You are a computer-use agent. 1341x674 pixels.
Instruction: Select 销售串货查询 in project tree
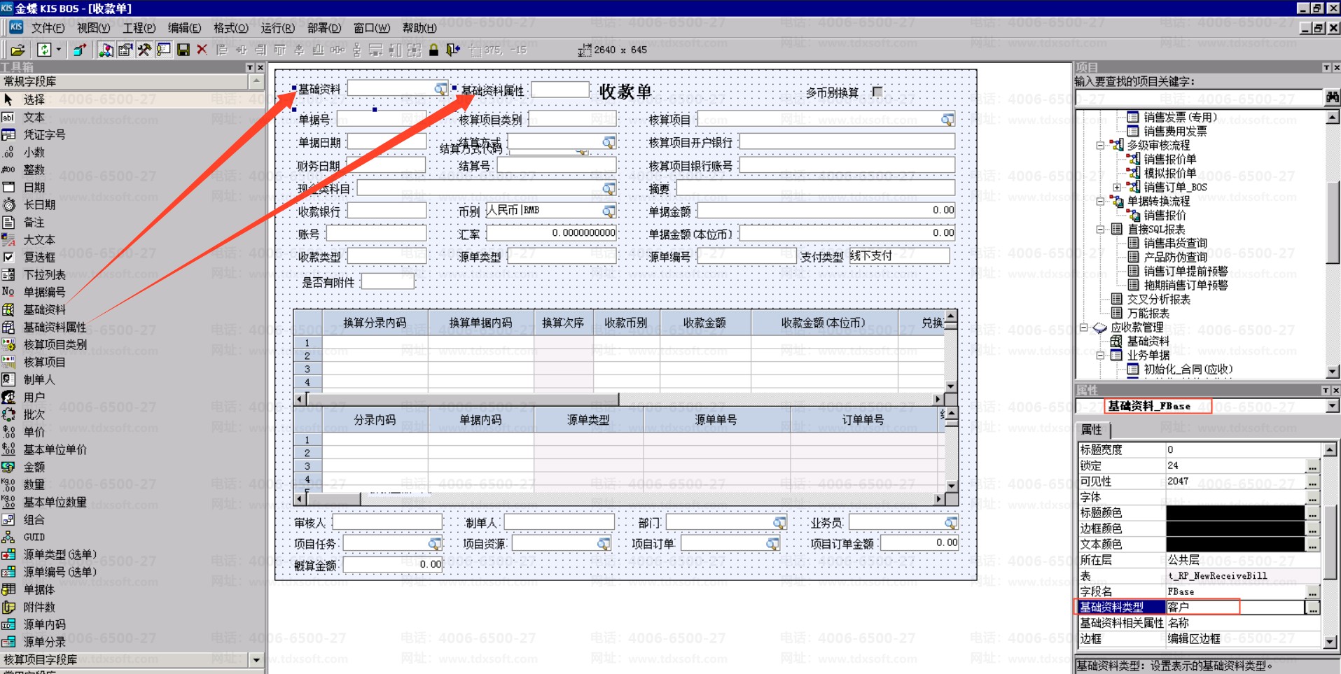[1175, 243]
